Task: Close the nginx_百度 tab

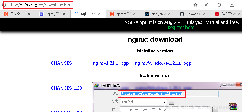Action: click(x=64, y=14)
